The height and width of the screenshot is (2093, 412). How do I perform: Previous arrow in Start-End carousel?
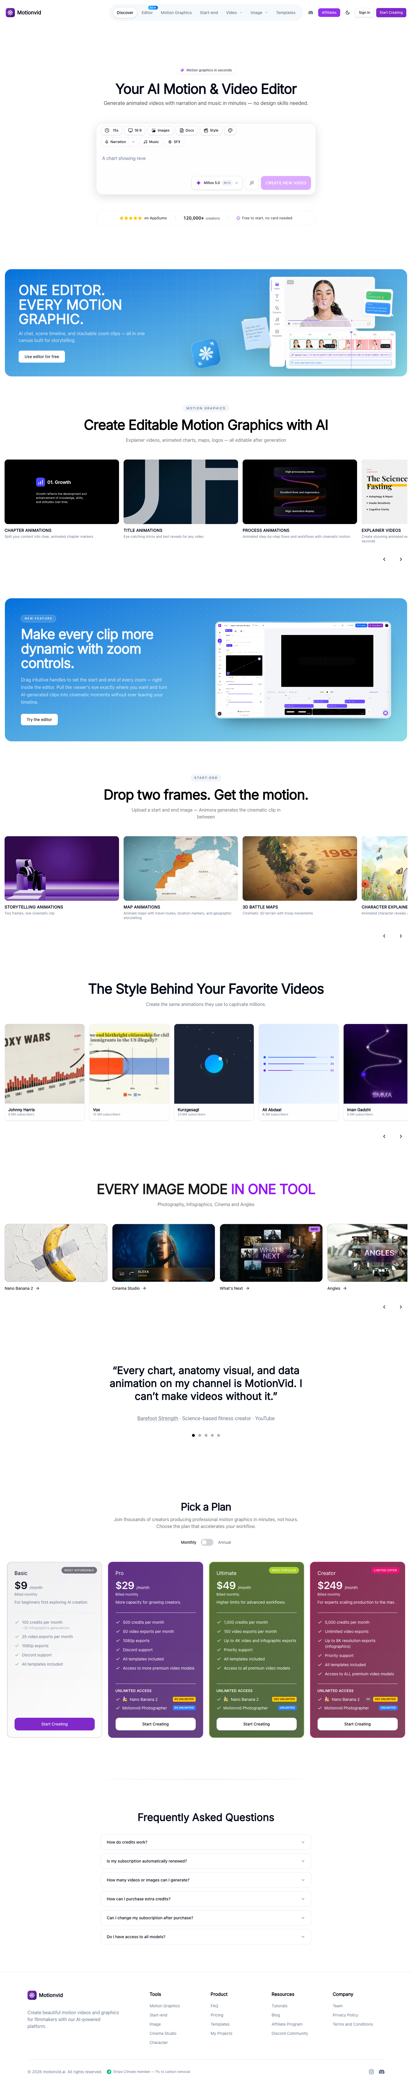[385, 936]
